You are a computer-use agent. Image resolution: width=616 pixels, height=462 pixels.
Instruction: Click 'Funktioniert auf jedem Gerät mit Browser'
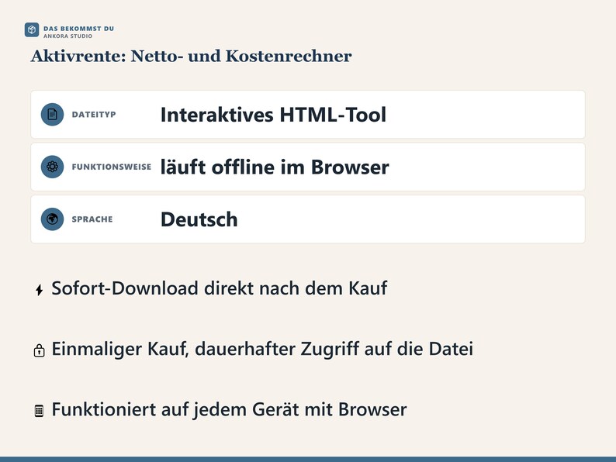tap(229, 409)
